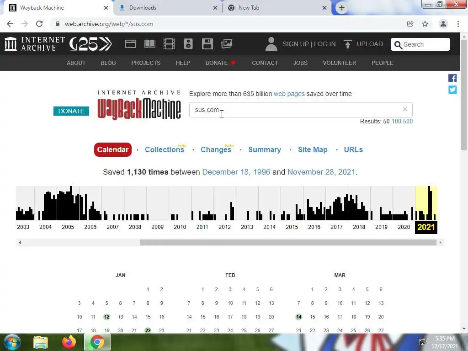Screen dimensions: 468x351
Task: Reload the current page
Action: click(39, 24)
